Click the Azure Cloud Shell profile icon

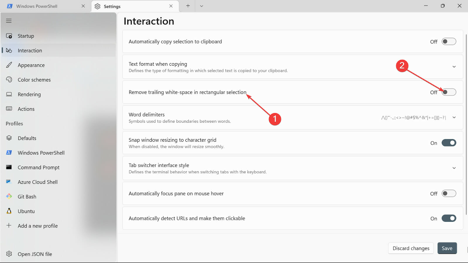(9, 182)
